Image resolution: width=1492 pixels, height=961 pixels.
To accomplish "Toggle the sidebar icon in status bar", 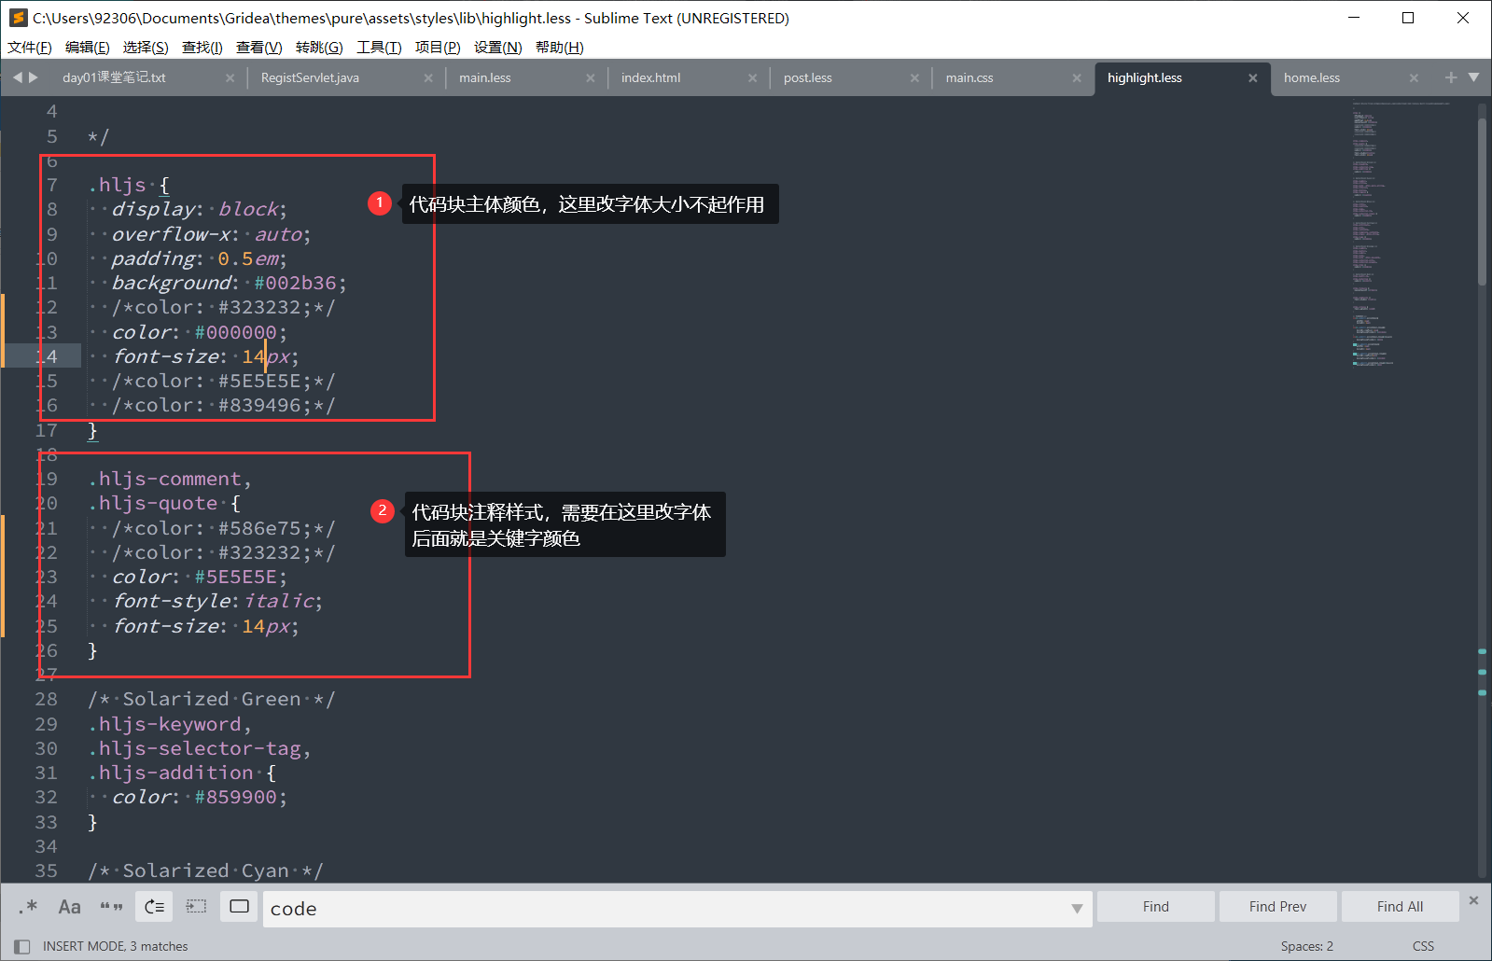I will [22, 946].
